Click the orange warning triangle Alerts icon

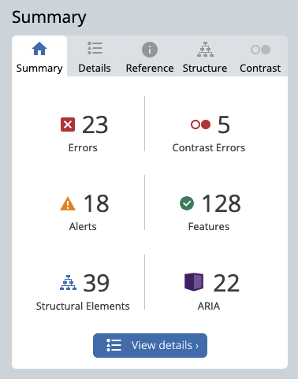click(x=68, y=203)
